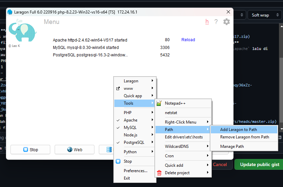Click Update public gist button
Viewport: 283px width, 187px height.
coord(259,164)
